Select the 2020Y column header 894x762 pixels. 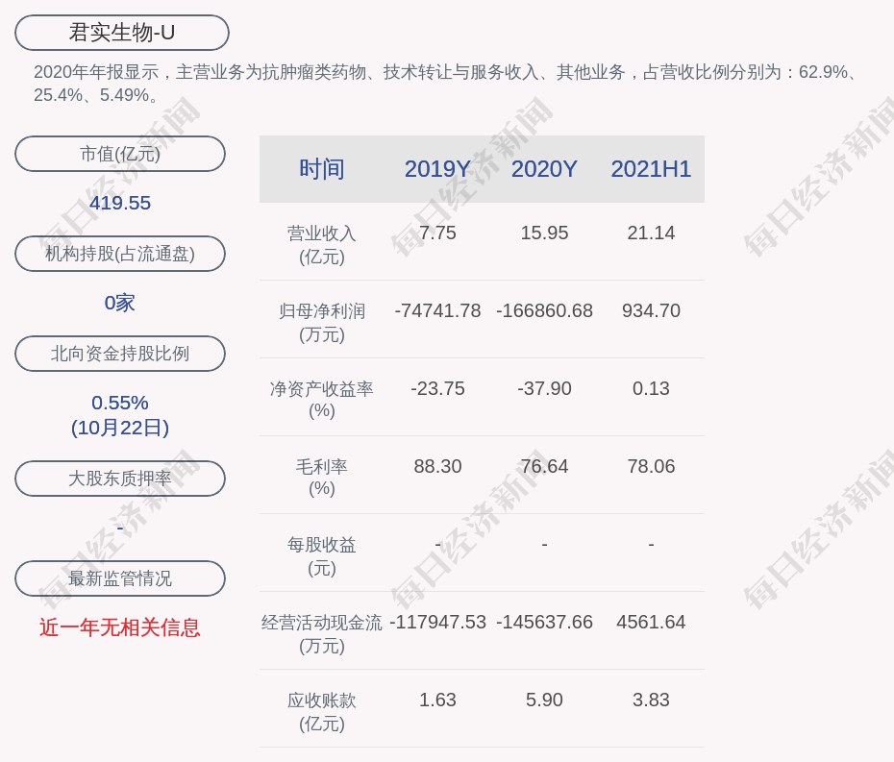click(544, 169)
